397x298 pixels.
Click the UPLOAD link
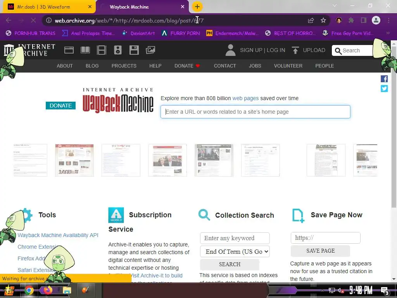(314, 50)
